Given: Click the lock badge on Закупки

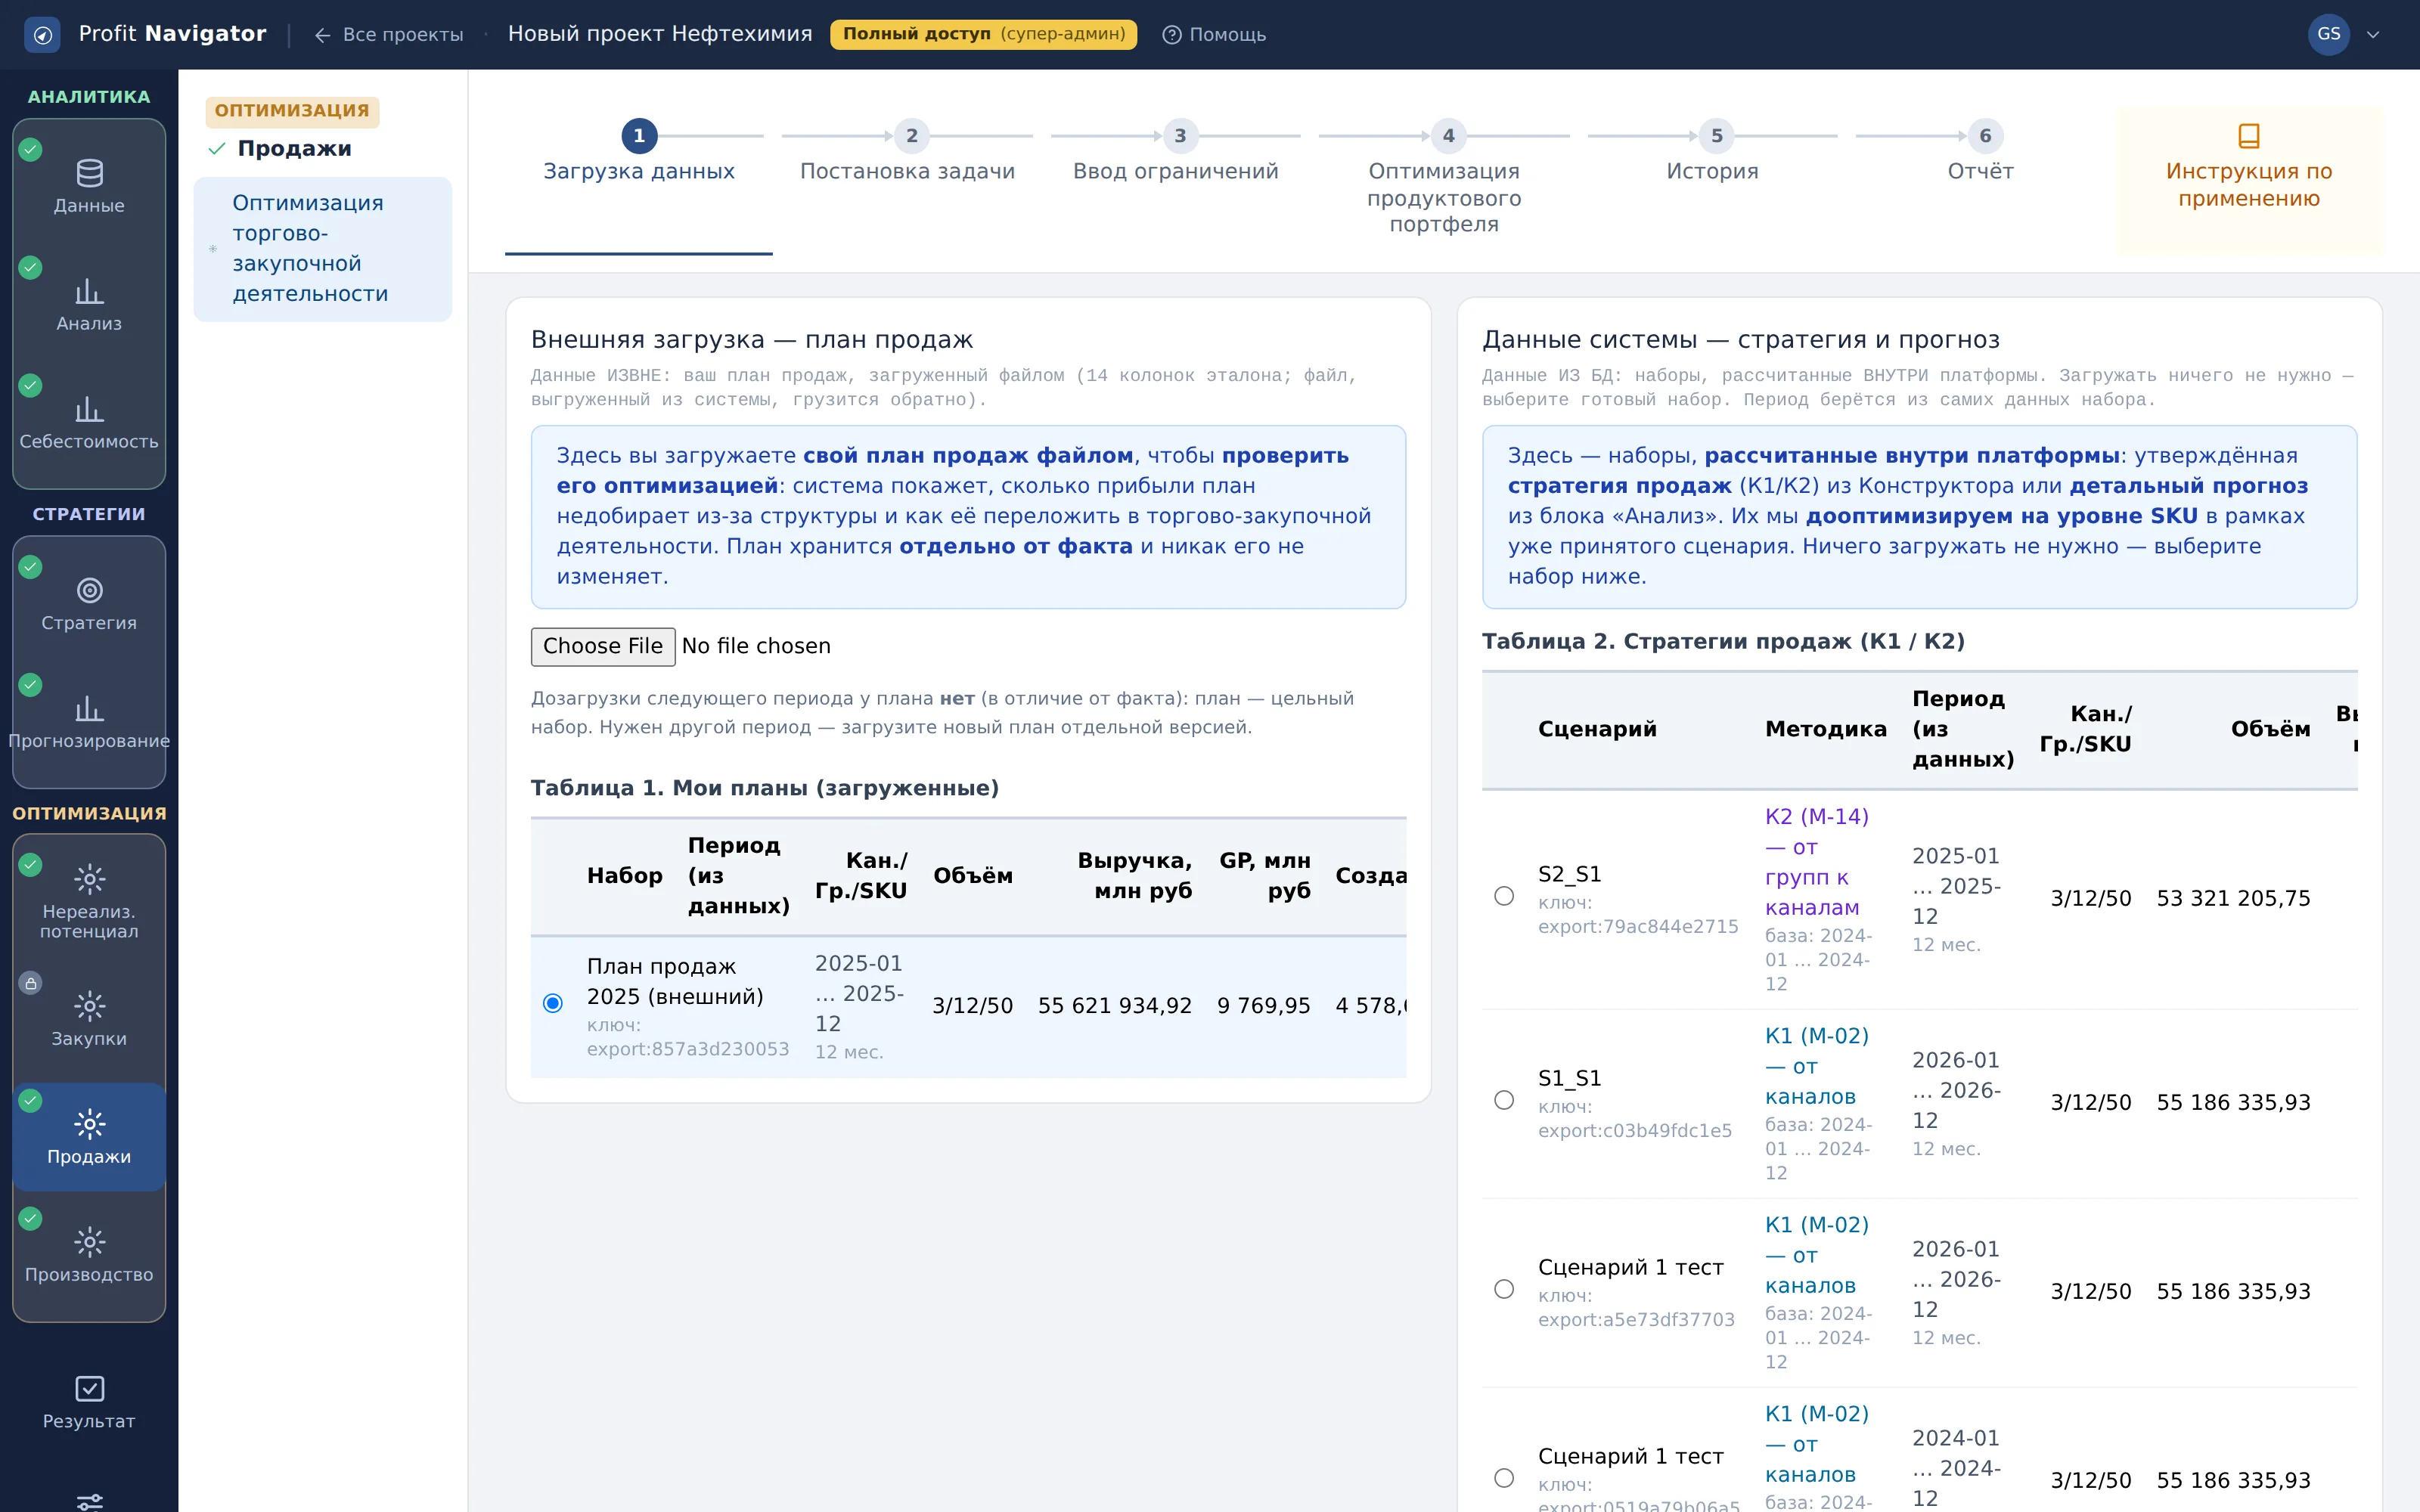Looking at the screenshot, I should tap(31, 983).
